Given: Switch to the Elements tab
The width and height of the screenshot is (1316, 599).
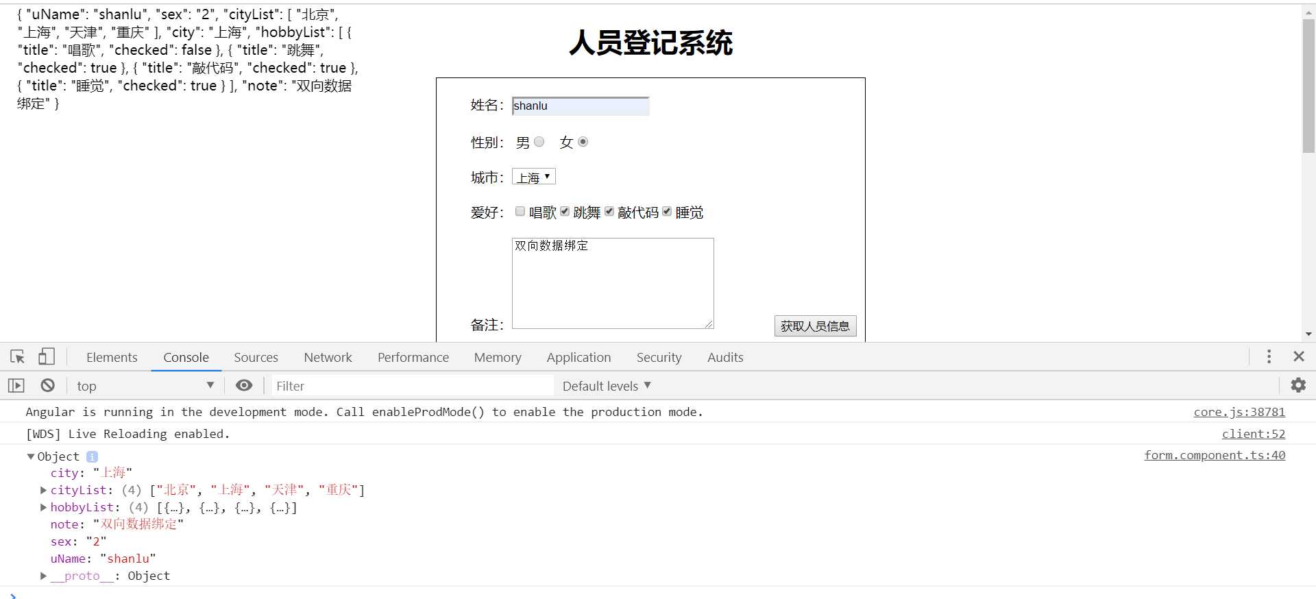Looking at the screenshot, I should tap(112, 357).
